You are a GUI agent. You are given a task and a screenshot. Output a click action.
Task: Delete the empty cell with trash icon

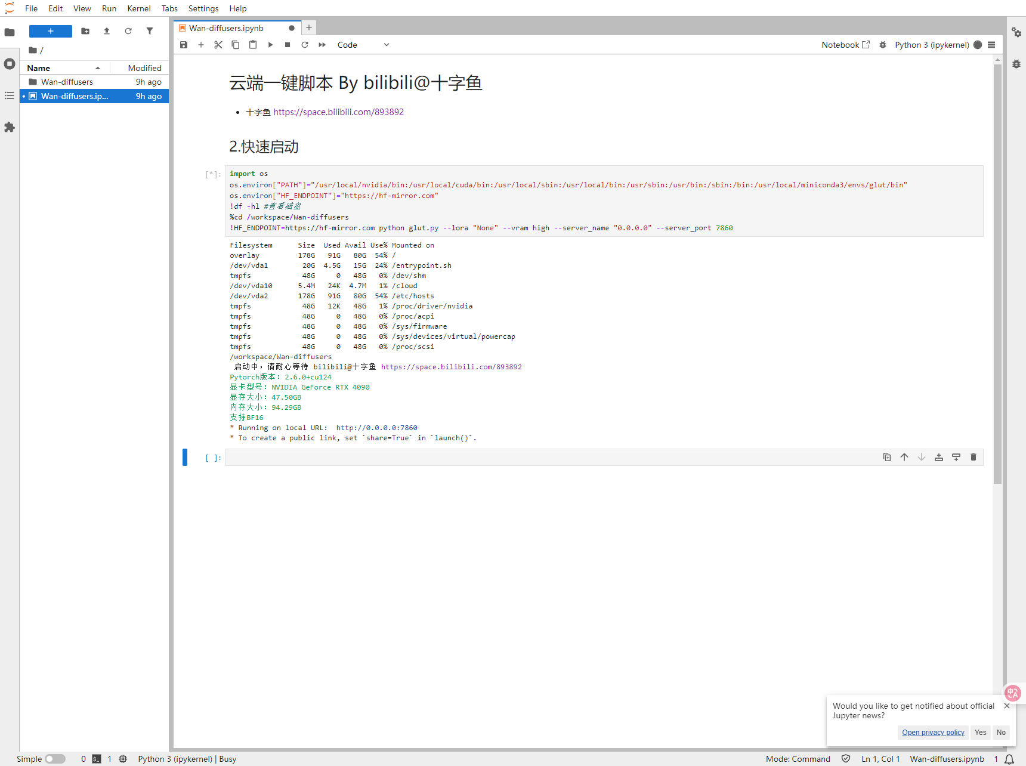click(974, 457)
